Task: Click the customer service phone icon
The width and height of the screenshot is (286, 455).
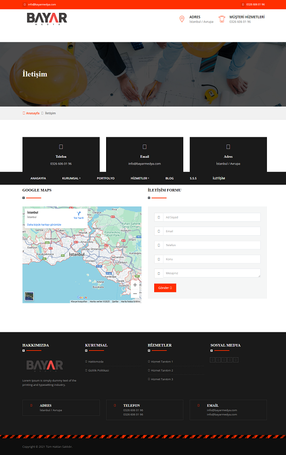Action: 222,19
